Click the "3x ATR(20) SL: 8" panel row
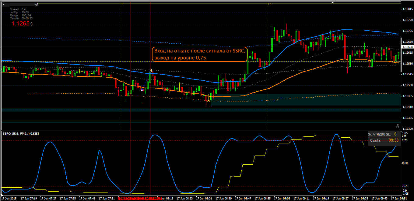Image resolution: width=414 pixels, height=201 pixels. click(x=384, y=134)
